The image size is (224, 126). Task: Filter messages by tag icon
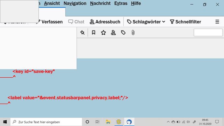123,33
